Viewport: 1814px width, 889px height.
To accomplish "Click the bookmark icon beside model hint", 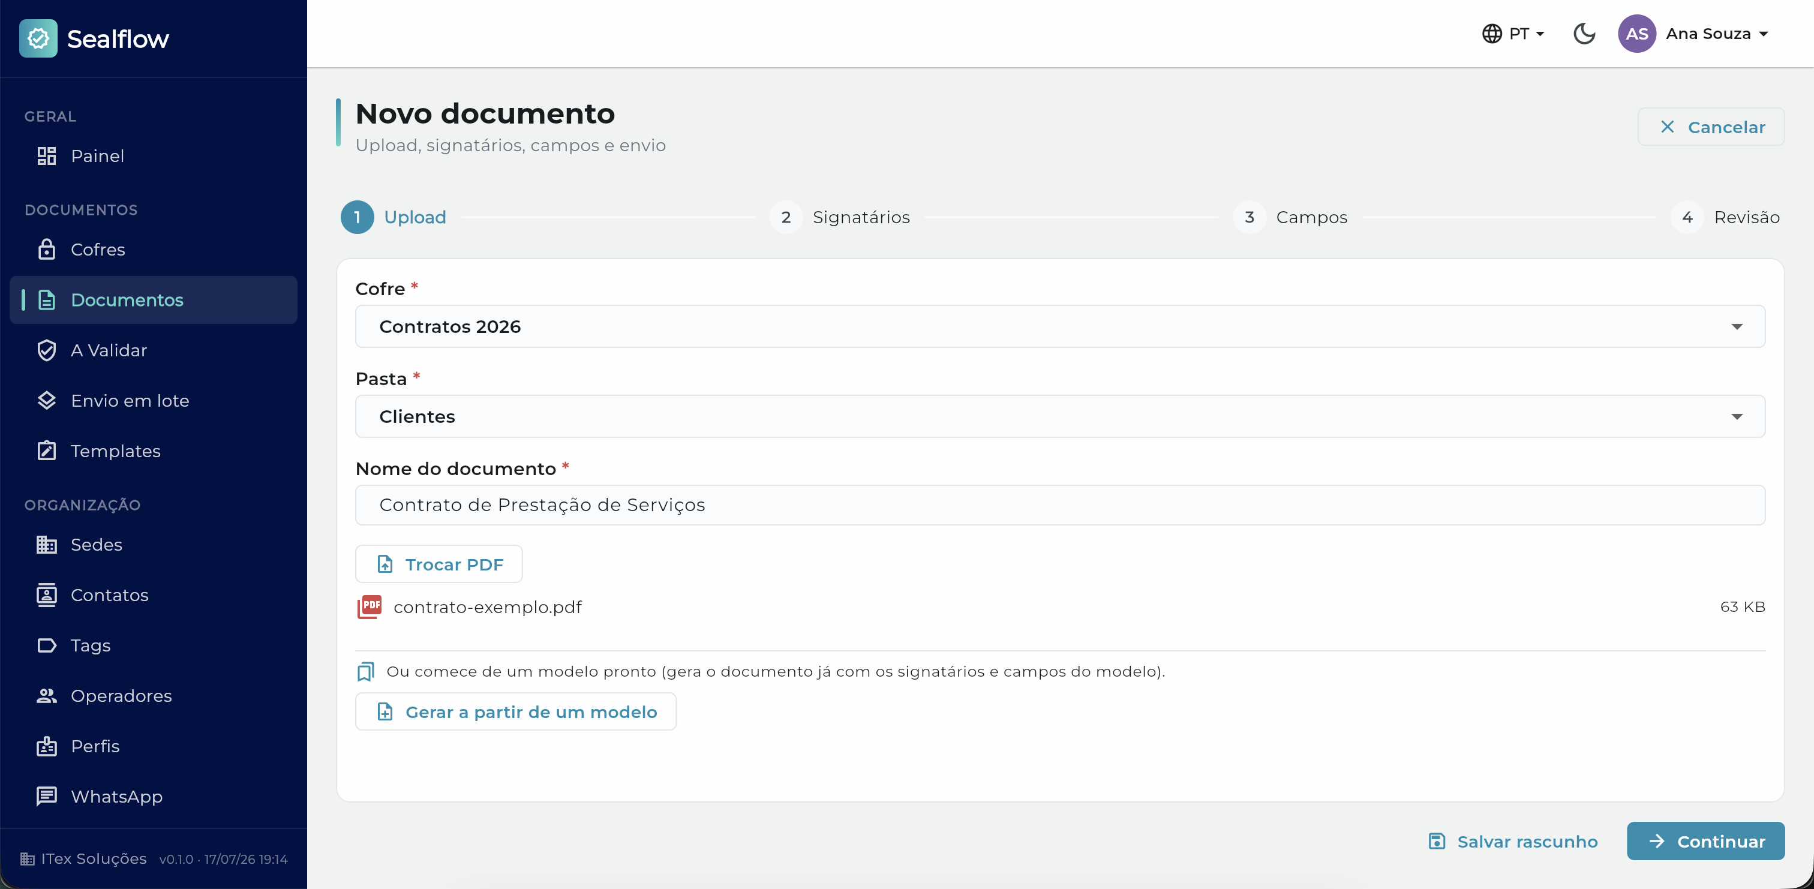I will click(365, 671).
